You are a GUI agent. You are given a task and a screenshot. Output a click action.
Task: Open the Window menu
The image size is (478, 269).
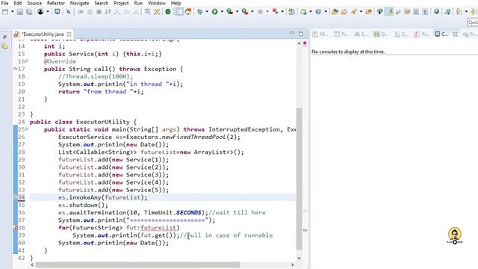tap(157, 3)
